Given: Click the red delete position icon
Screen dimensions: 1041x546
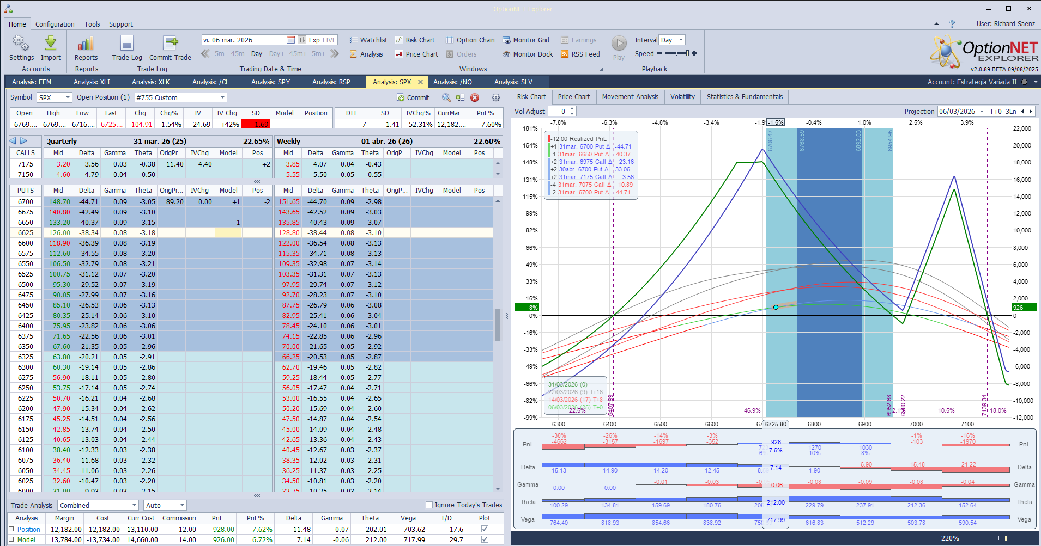Looking at the screenshot, I should coord(475,97).
